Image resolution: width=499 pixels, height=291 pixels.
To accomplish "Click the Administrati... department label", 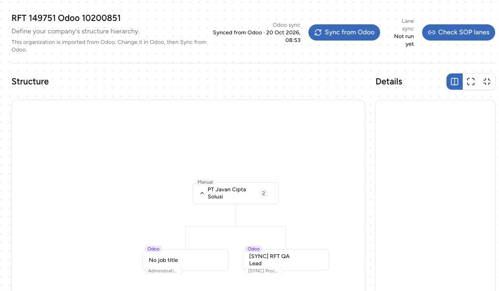I will [162, 271].
